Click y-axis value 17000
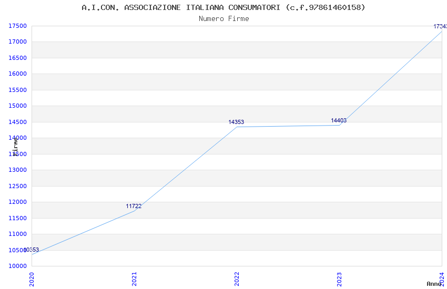The image size is (447, 289). click(x=18, y=42)
